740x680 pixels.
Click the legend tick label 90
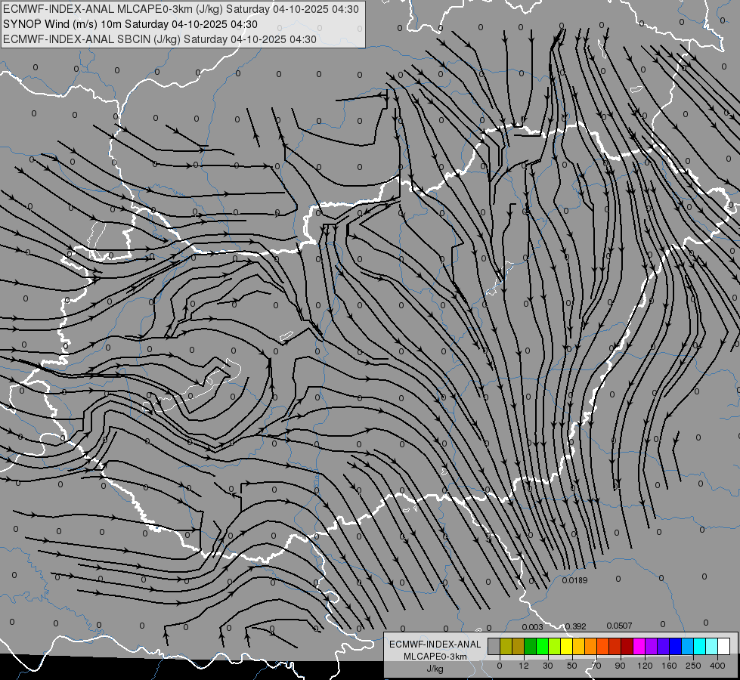click(x=620, y=666)
